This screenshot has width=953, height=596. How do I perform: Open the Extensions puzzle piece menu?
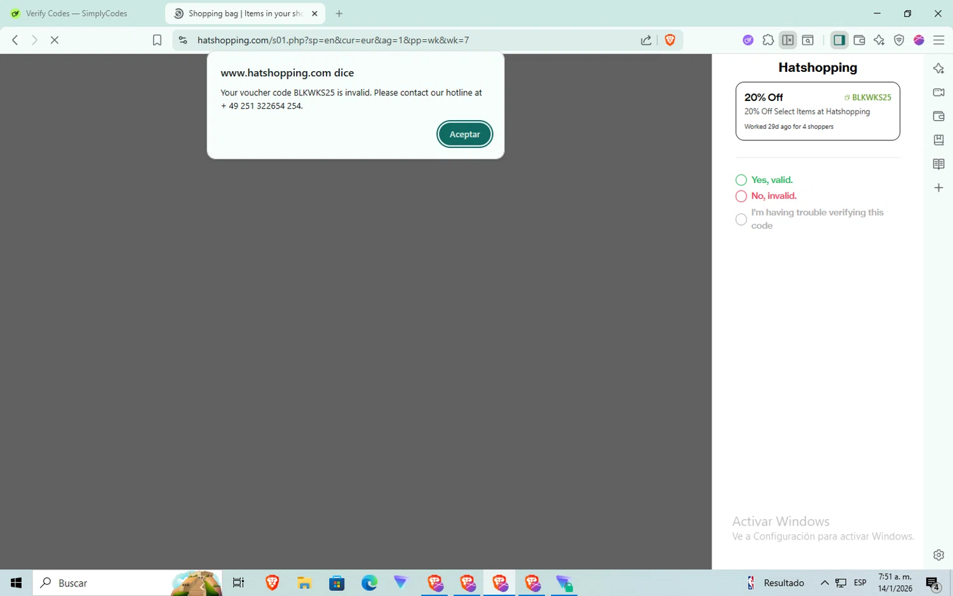pos(768,40)
